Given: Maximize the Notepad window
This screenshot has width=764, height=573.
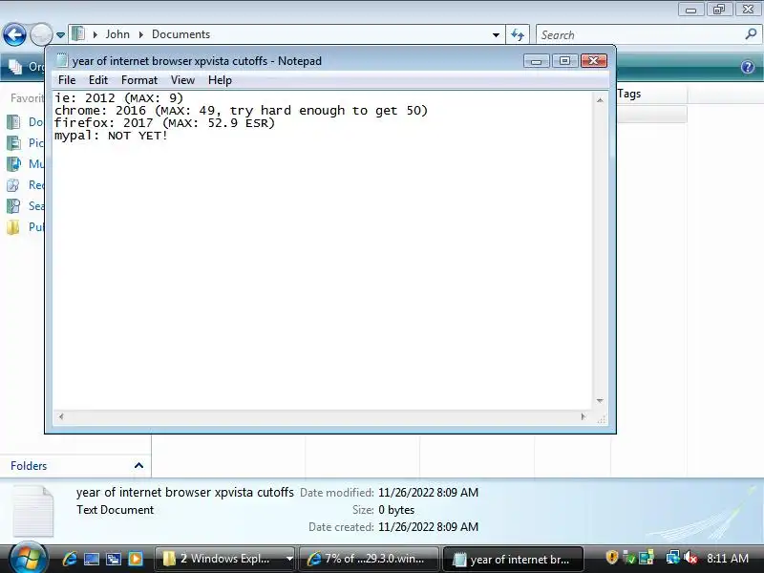Looking at the screenshot, I should point(564,60).
